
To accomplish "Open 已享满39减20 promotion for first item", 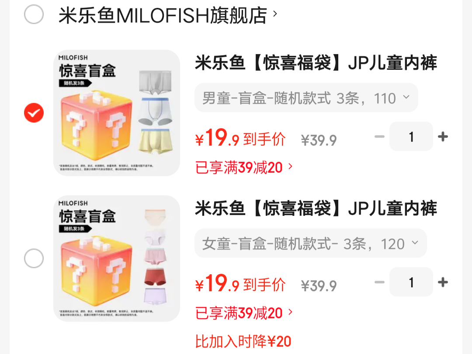I will pos(244,167).
